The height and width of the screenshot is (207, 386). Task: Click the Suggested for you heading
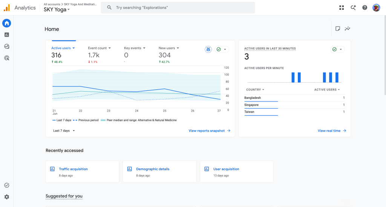[x=64, y=196]
